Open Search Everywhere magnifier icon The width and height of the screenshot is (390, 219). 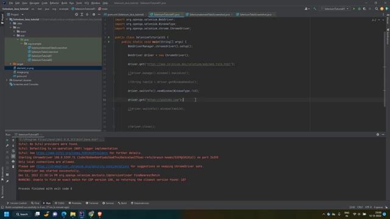coord(377,9)
